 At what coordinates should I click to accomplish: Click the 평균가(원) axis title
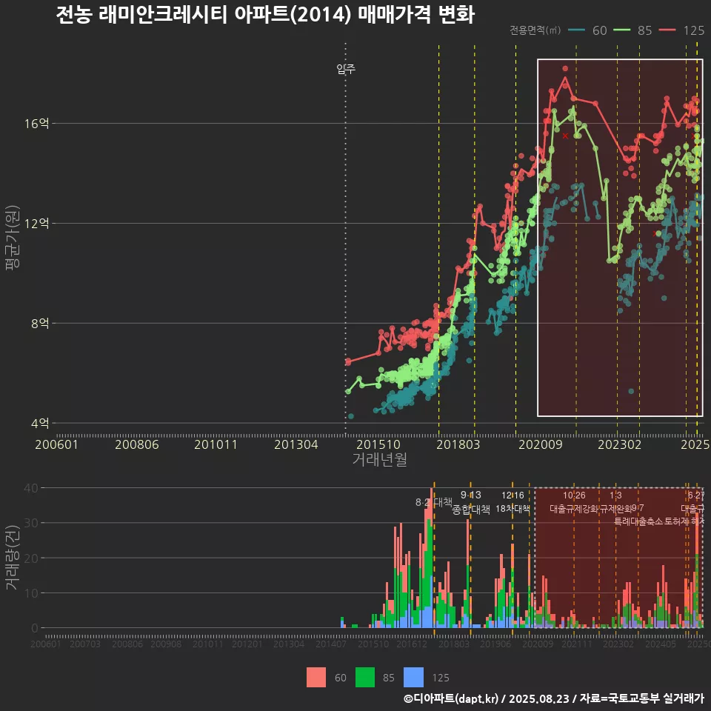[x=13, y=238]
